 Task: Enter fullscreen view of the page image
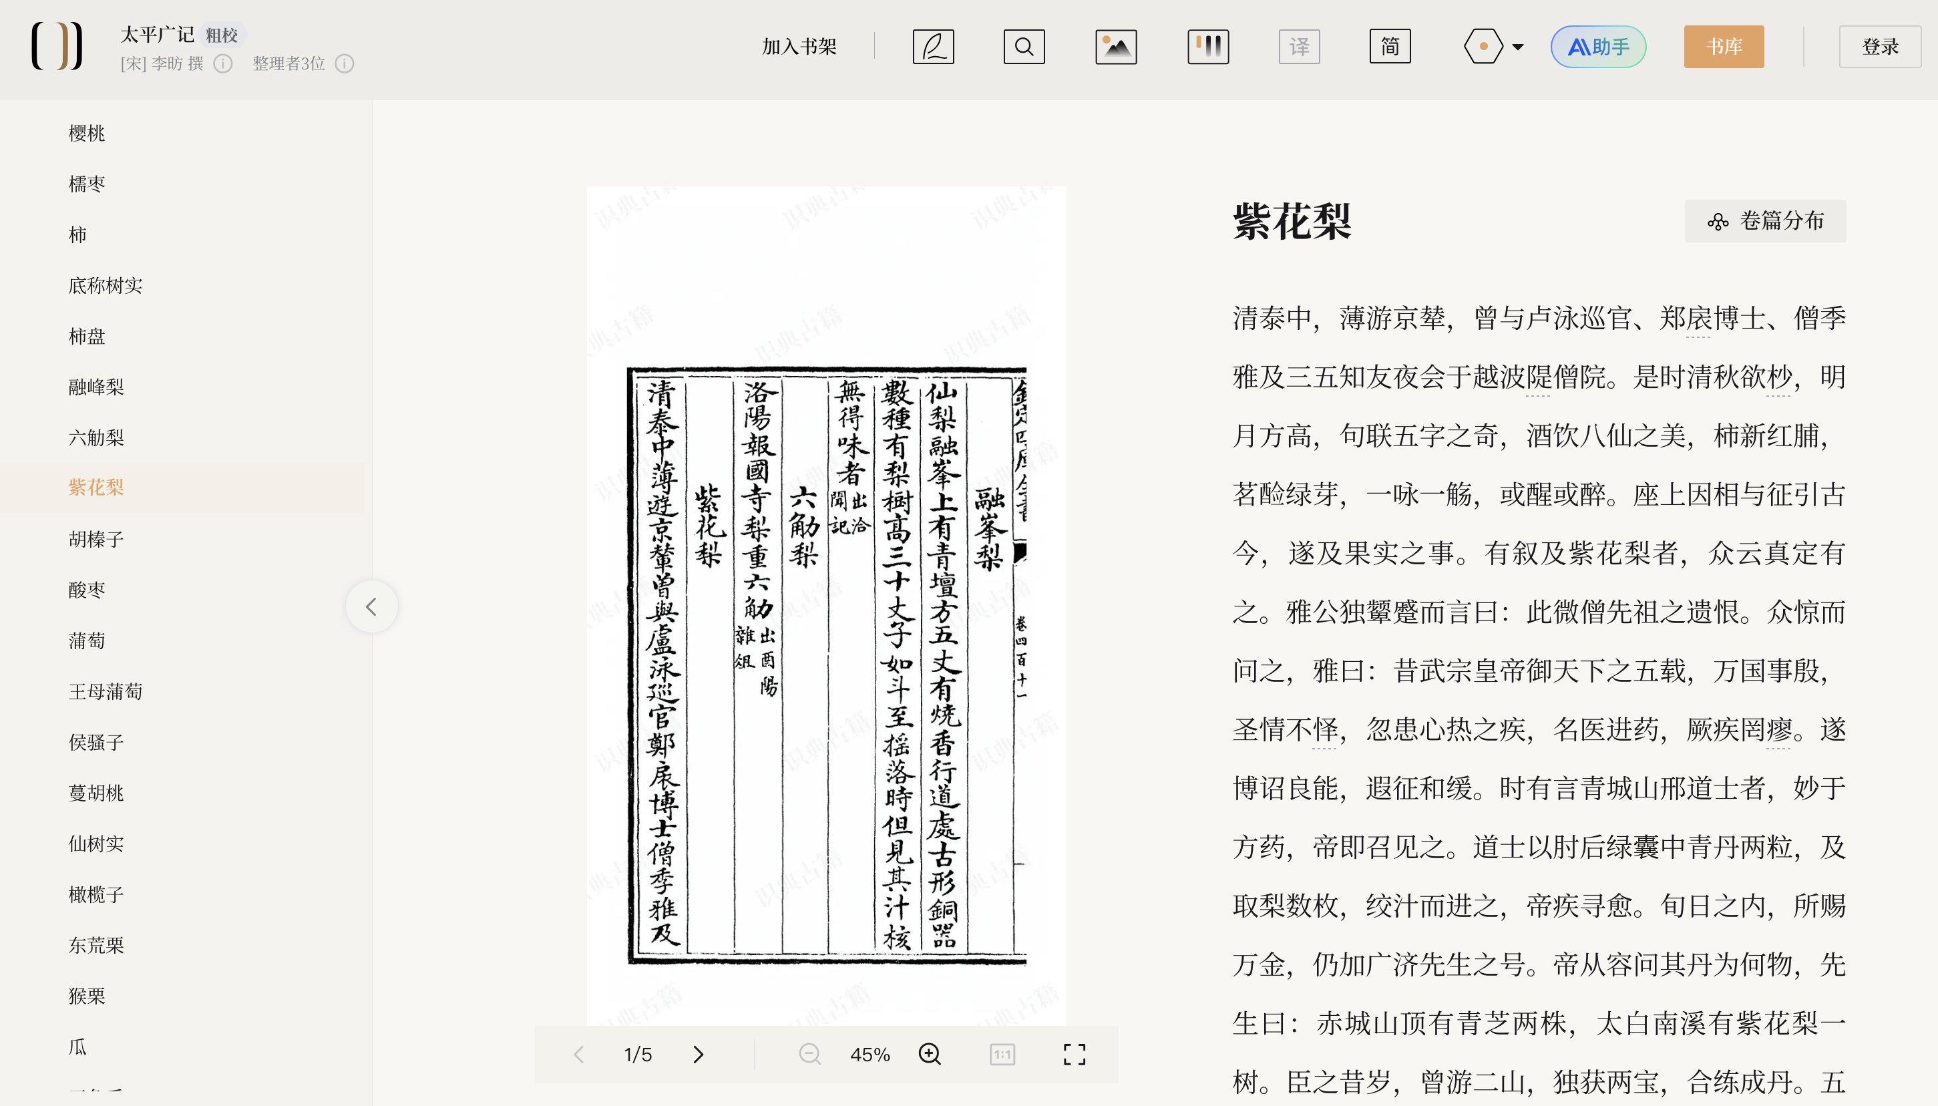pos(1075,1055)
